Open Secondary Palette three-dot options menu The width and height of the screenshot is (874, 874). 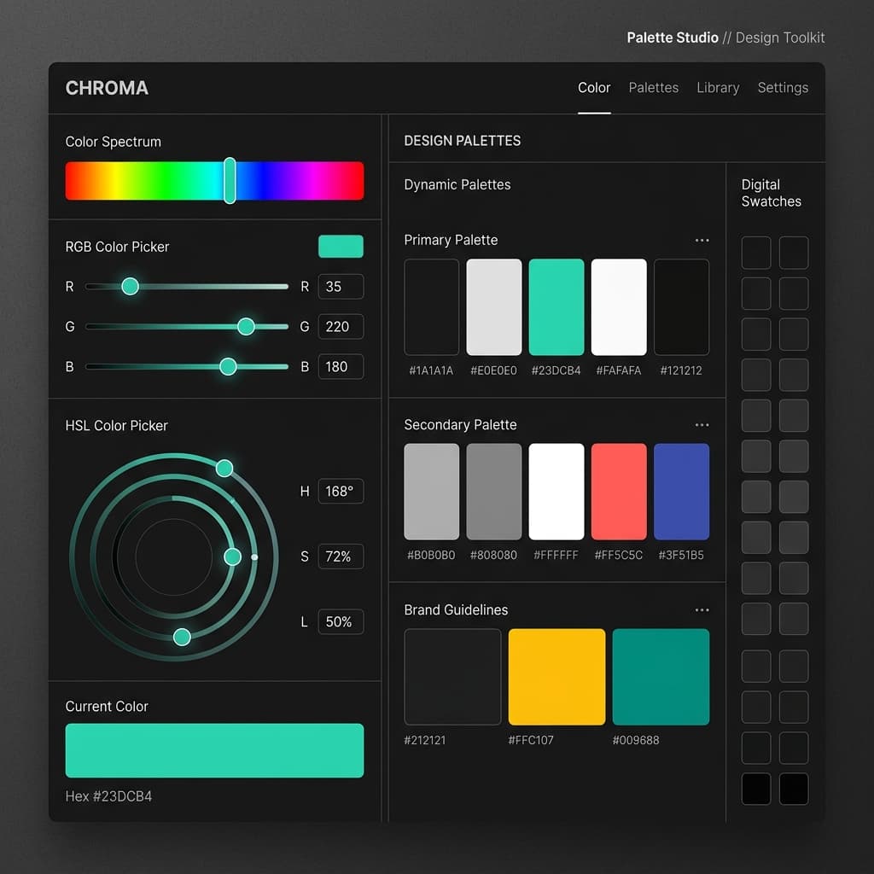click(x=702, y=425)
